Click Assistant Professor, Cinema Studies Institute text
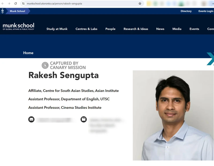This screenshot has width=214, height=166. click(65, 108)
